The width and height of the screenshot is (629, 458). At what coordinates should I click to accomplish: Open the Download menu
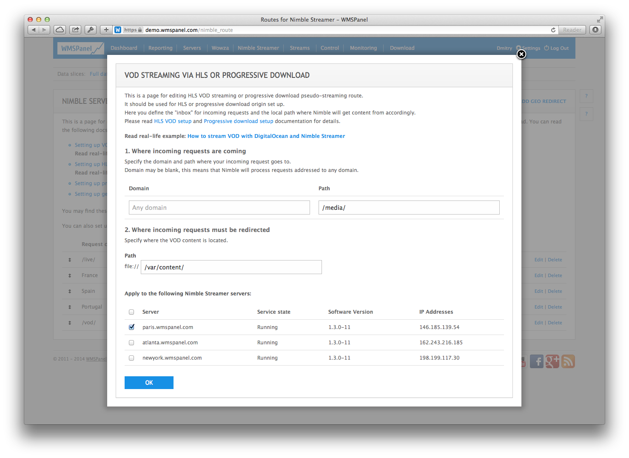point(402,48)
